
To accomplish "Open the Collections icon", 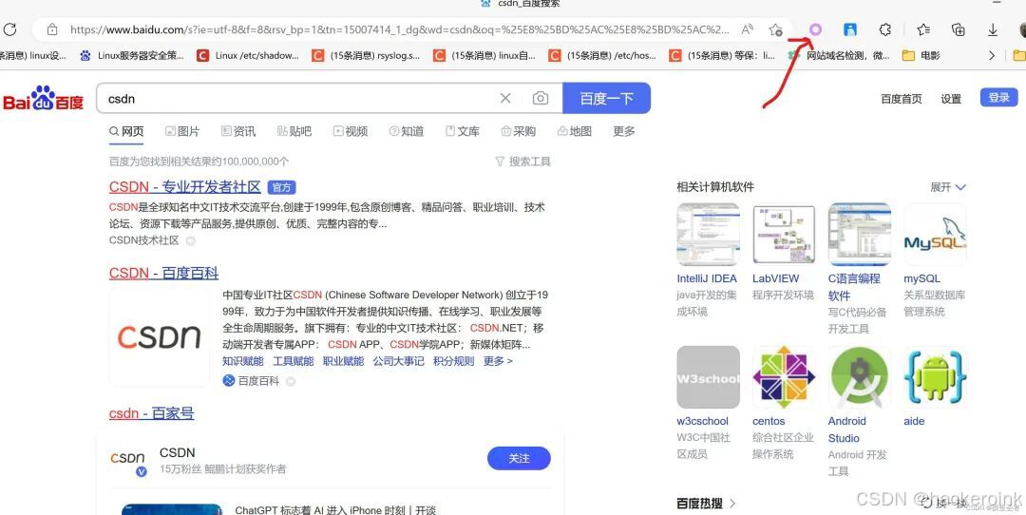I will point(958,29).
